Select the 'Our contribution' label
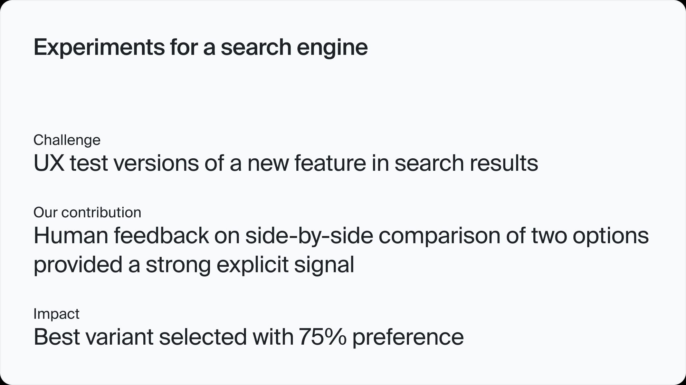The height and width of the screenshot is (385, 686). pyautogui.click(x=87, y=213)
